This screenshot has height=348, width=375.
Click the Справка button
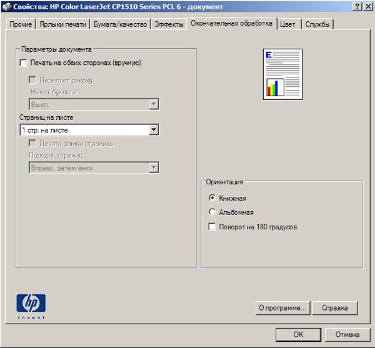[335, 308]
